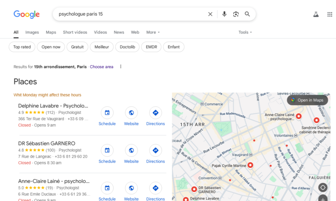336x201 pixels.
Task: Open the three-dot menu beside Choose area
Action: 121,67
